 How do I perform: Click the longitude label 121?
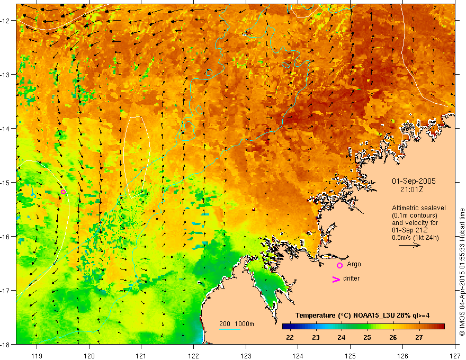pyautogui.click(x=141, y=356)
